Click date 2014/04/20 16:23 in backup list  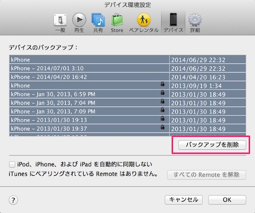point(198,77)
